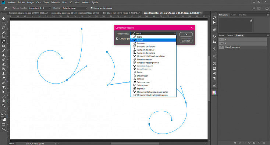Open the Tam. de muestra dropdown
Viewport: 270px width, 145px height.
point(40,8)
